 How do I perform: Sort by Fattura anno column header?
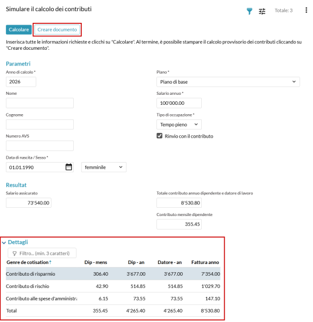click(x=205, y=262)
